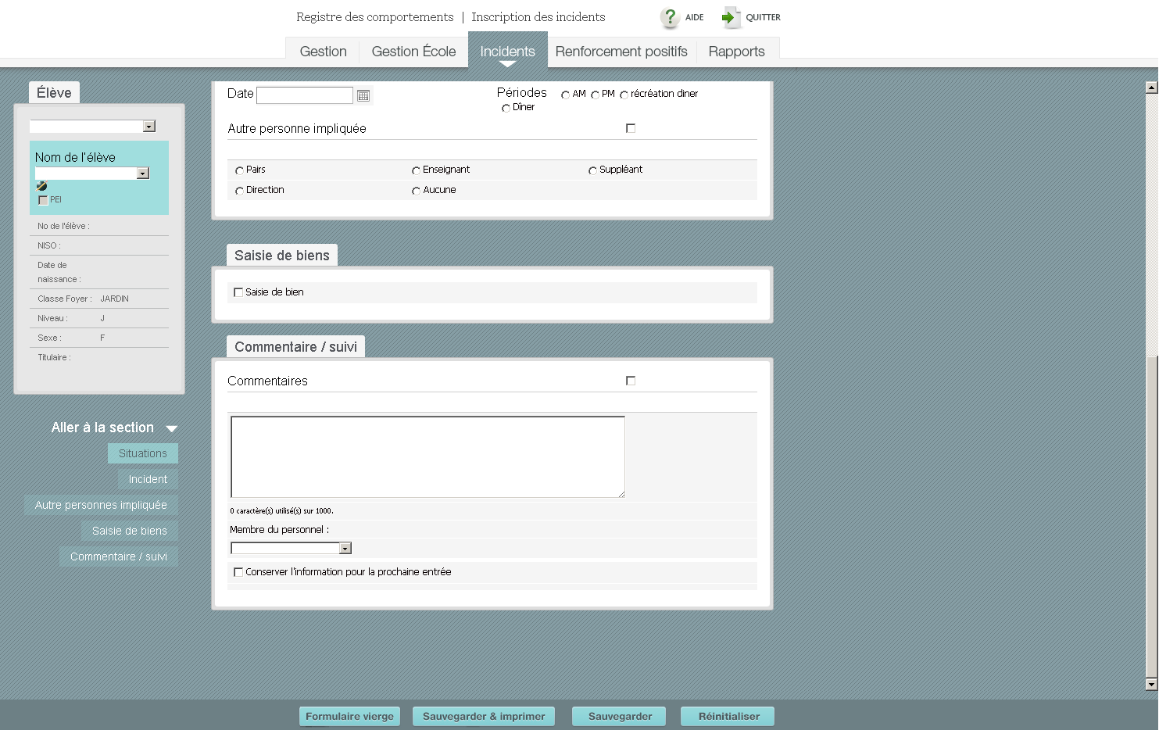This screenshot has height=730, width=1159.
Task: Tick the Autre personne impliquée checkbox
Action: point(631,128)
